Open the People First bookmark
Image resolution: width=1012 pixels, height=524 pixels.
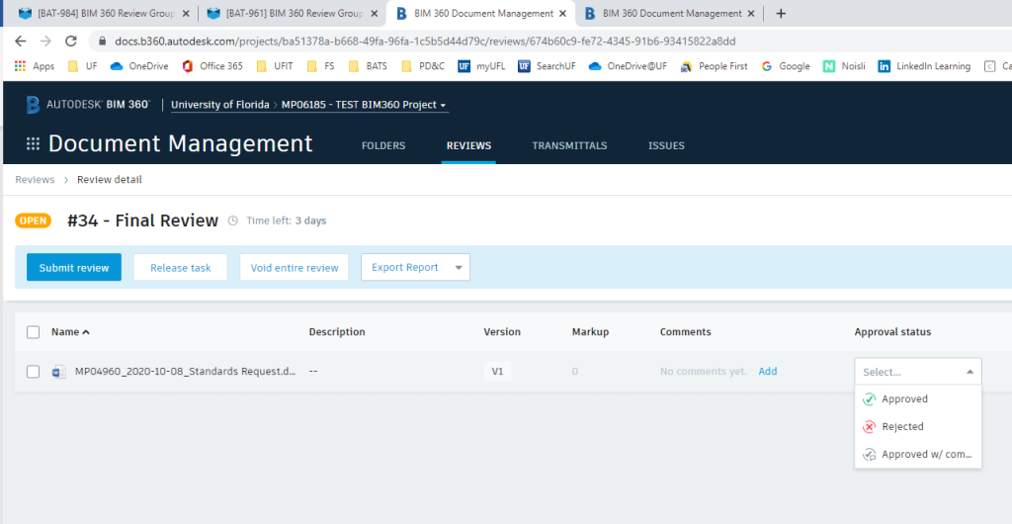point(714,66)
